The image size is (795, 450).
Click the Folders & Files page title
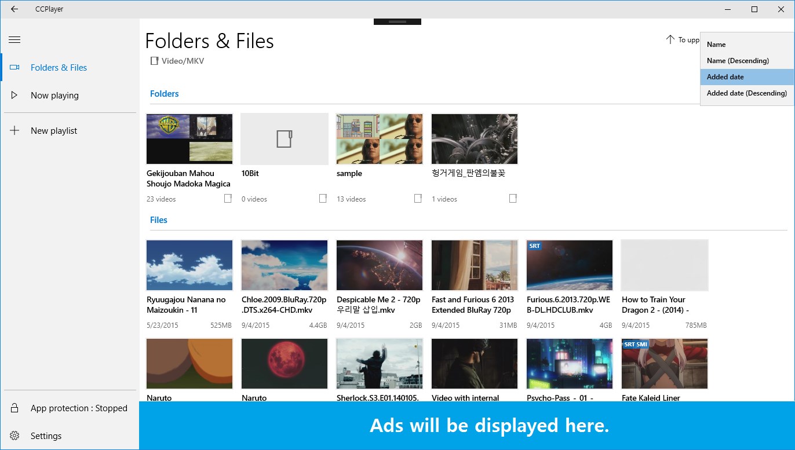point(209,41)
